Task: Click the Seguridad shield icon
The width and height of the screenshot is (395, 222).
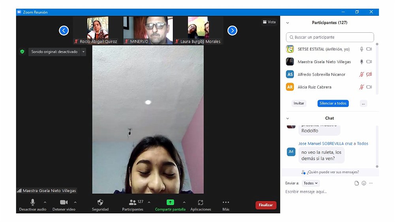Action: click(x=100, y=202)
